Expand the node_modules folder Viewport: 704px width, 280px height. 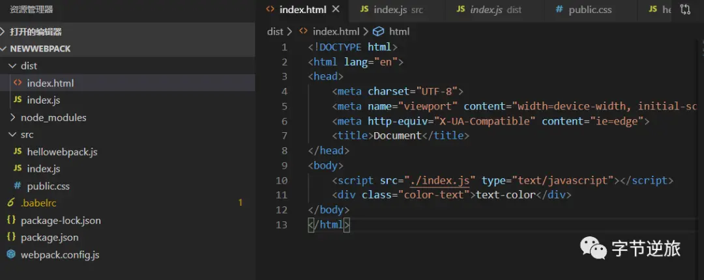(128, 118)
